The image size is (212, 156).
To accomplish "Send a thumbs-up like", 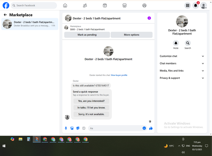I will pos(151,128).
